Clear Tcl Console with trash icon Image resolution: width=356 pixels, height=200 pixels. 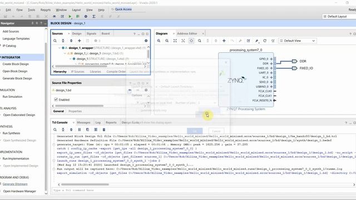104,129
